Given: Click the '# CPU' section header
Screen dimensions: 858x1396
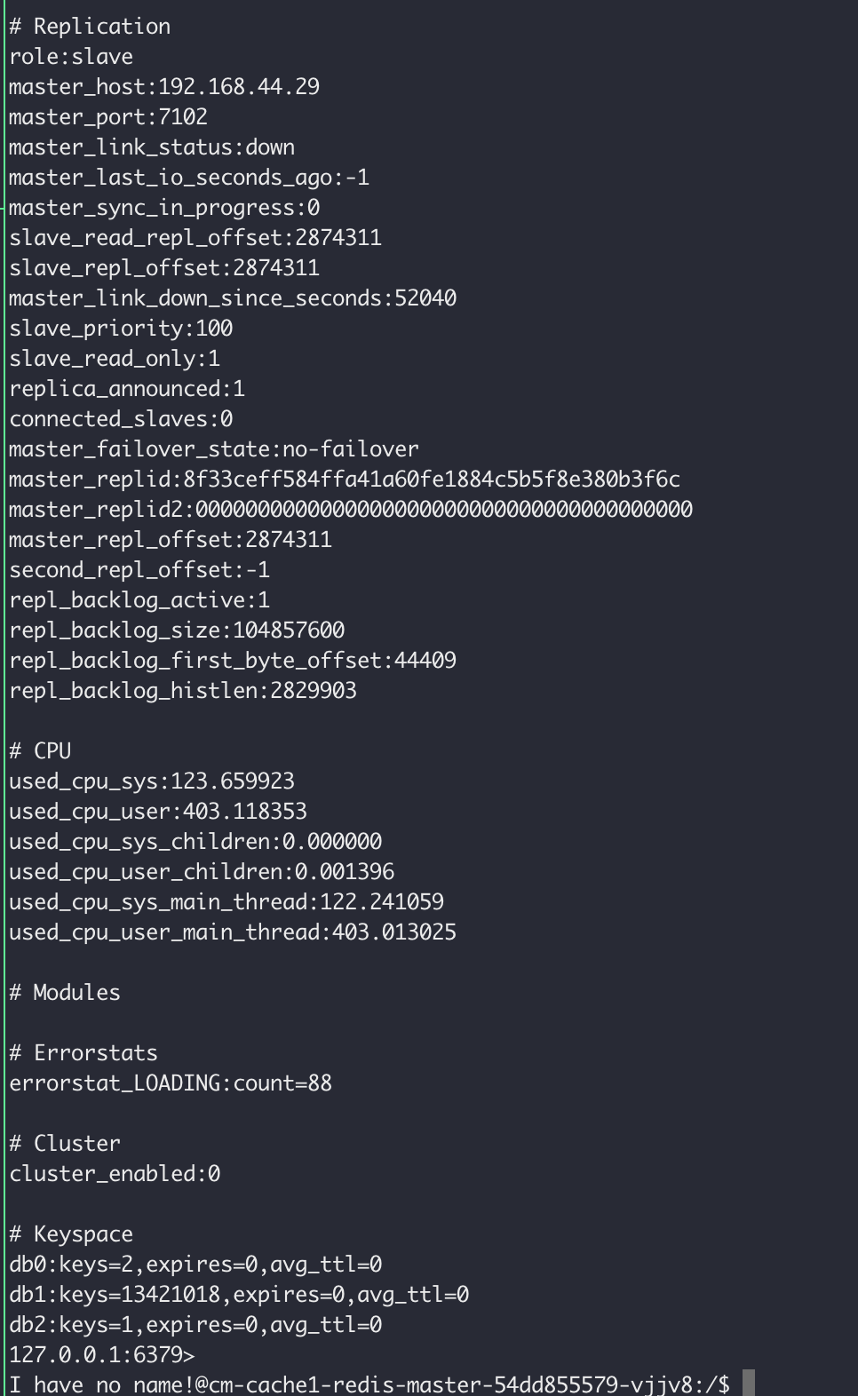Looking at the screenshot, I should pos(40,751).
